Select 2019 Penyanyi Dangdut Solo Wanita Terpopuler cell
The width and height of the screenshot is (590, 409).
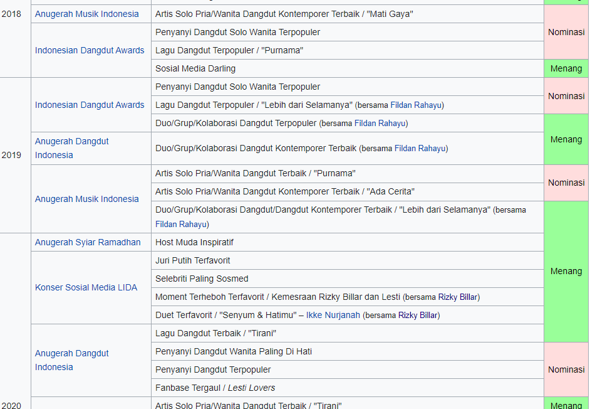pyautogui.click(x=348, y=87)
